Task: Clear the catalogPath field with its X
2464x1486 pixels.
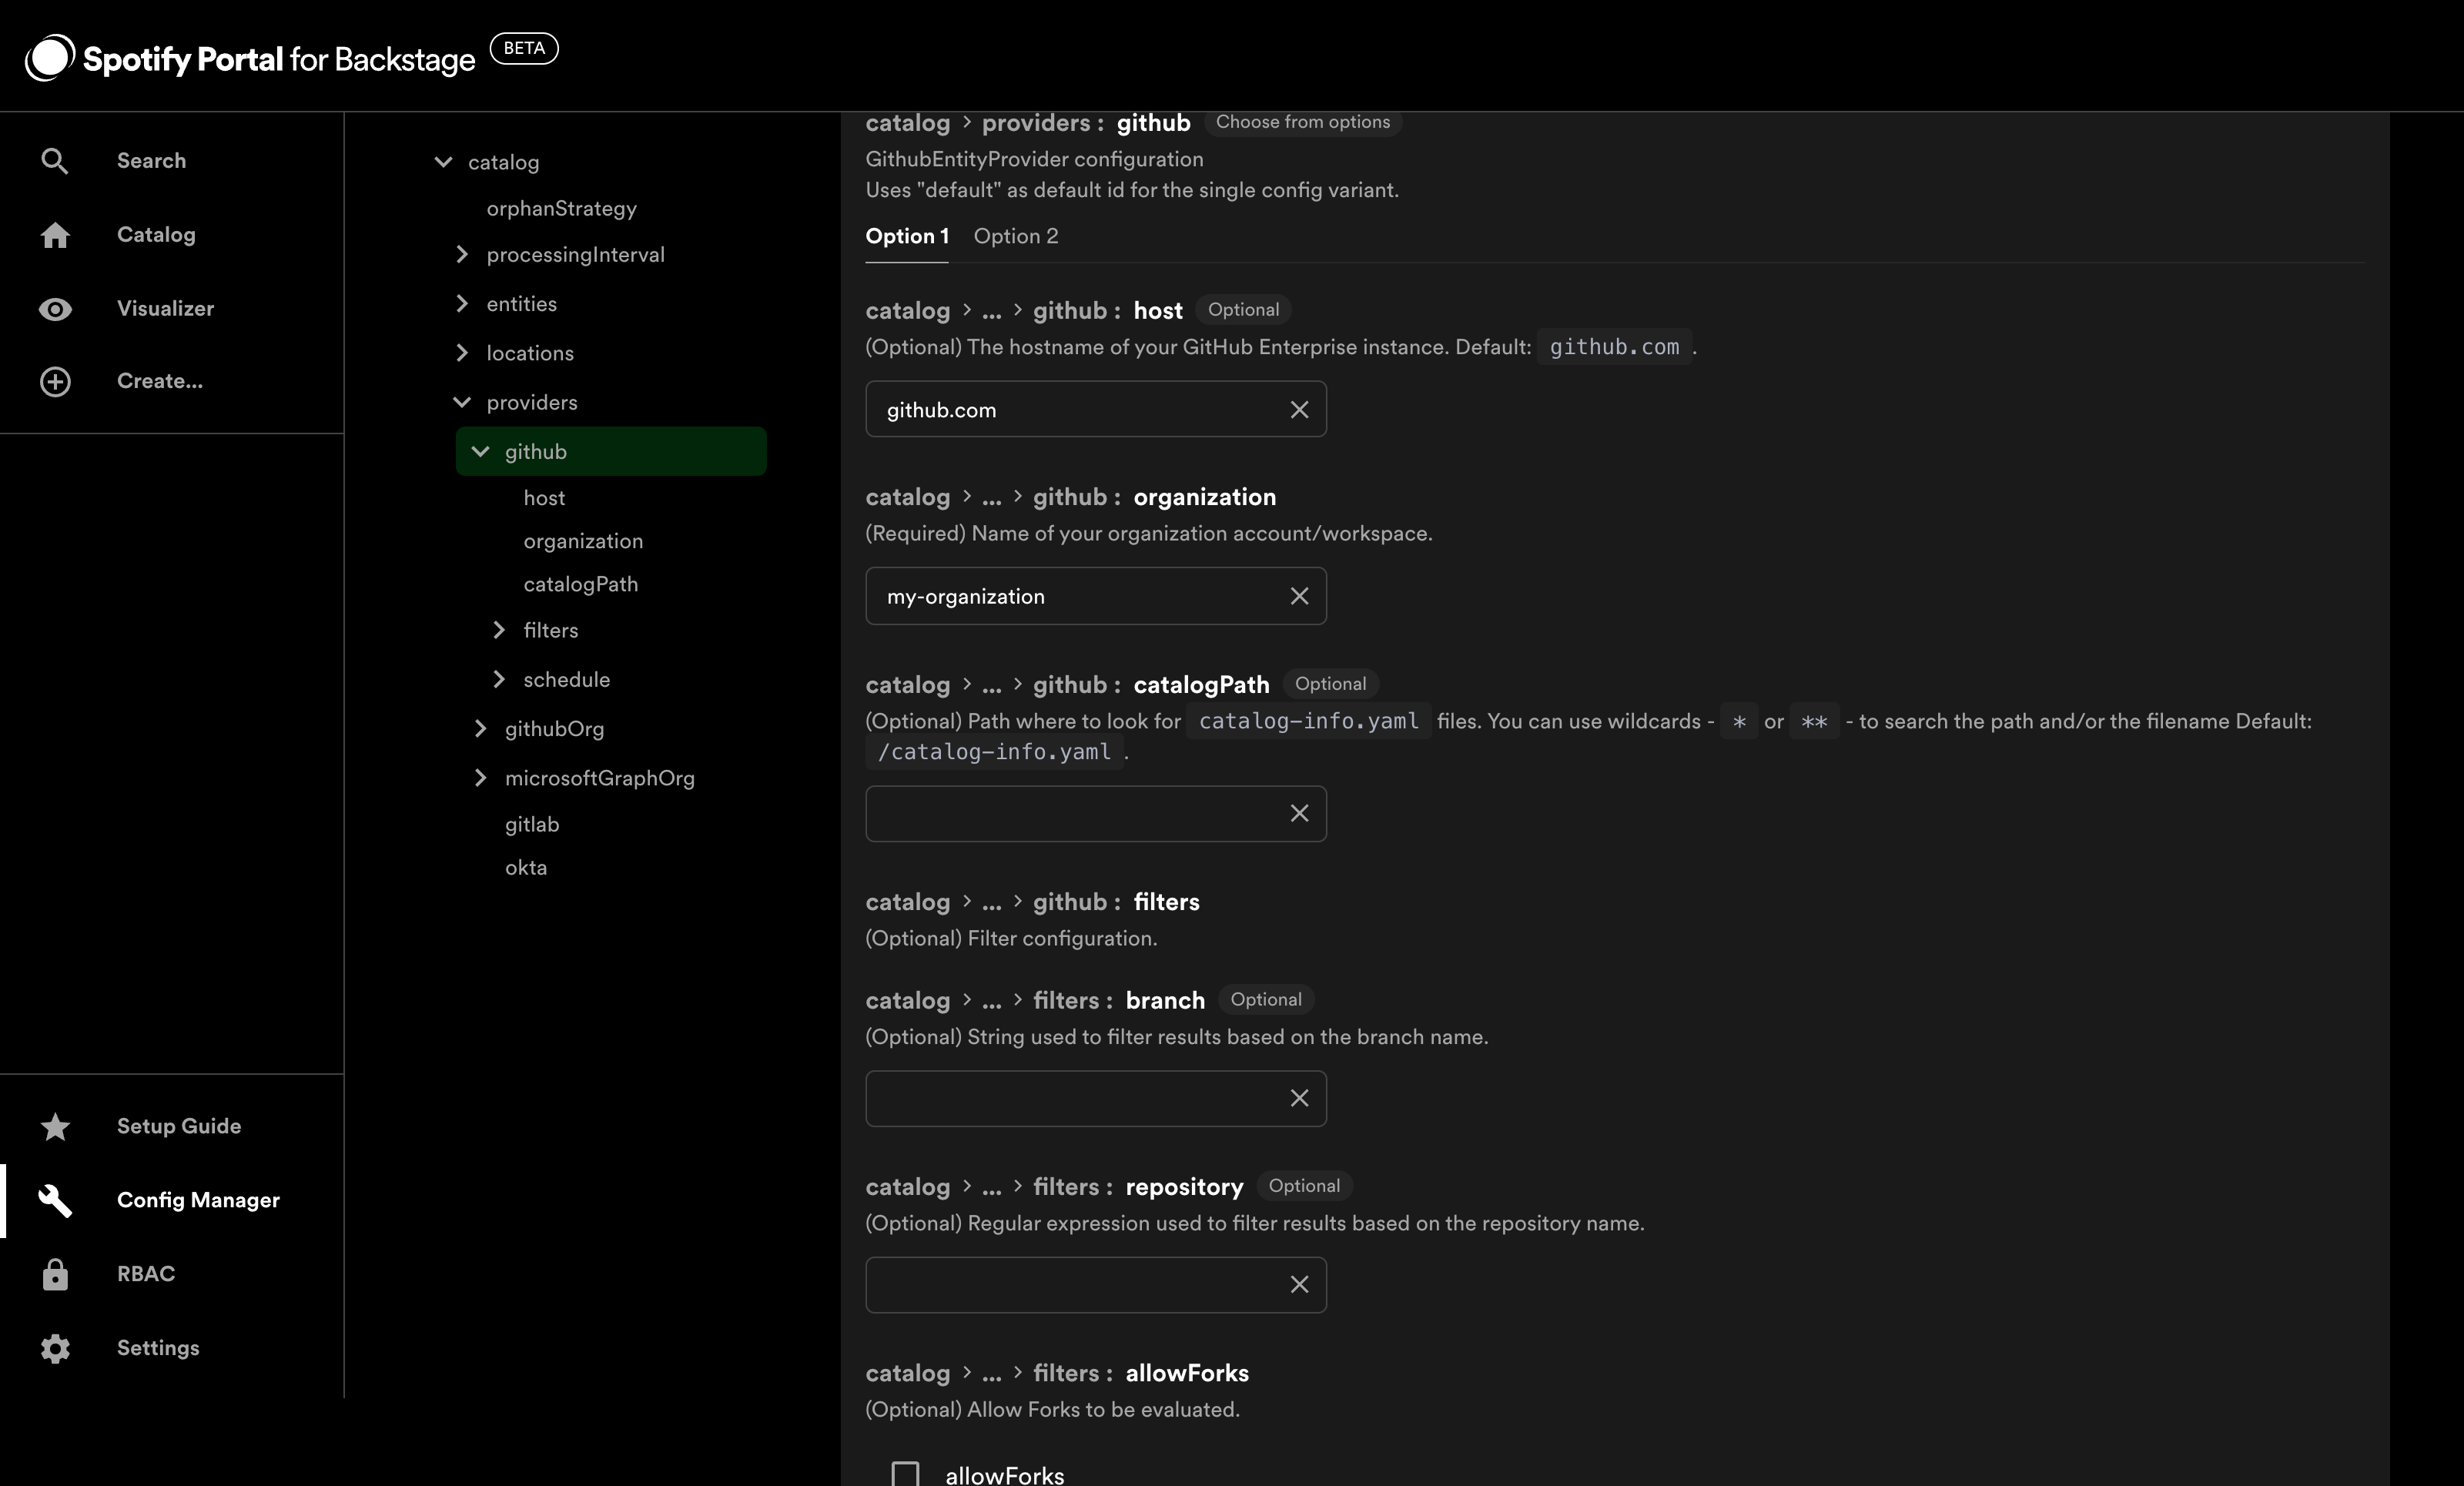Action: (1299, 814)
